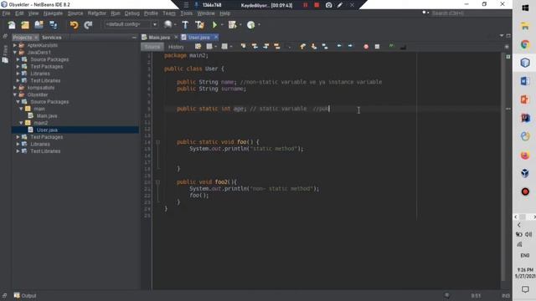The height and width of the screenshot is (301, 536).
Task: Collapse the foo2() method code fold
Action: [x=157, y=182]
